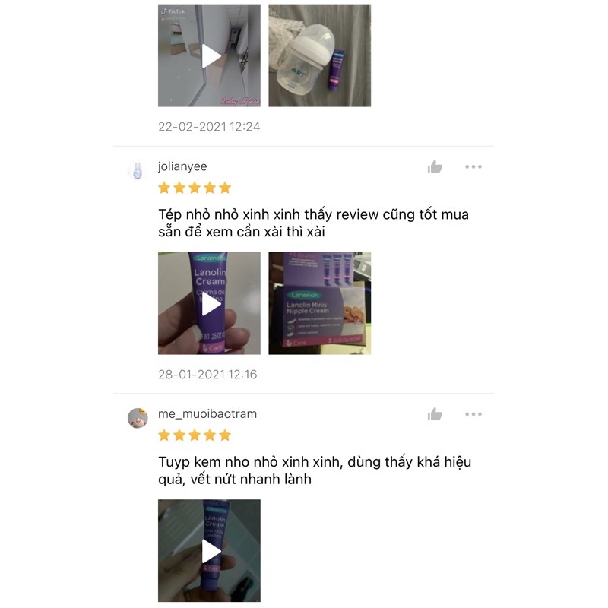Open more options for me_muoibaotram's review
The width and height of the screenshot is (608, 608).
[x=473, y=414]
